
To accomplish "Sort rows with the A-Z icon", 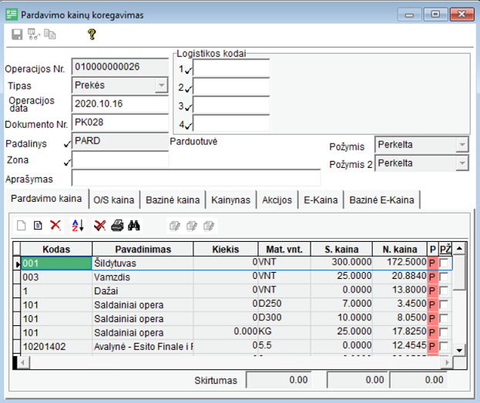I will pos(77,225).
